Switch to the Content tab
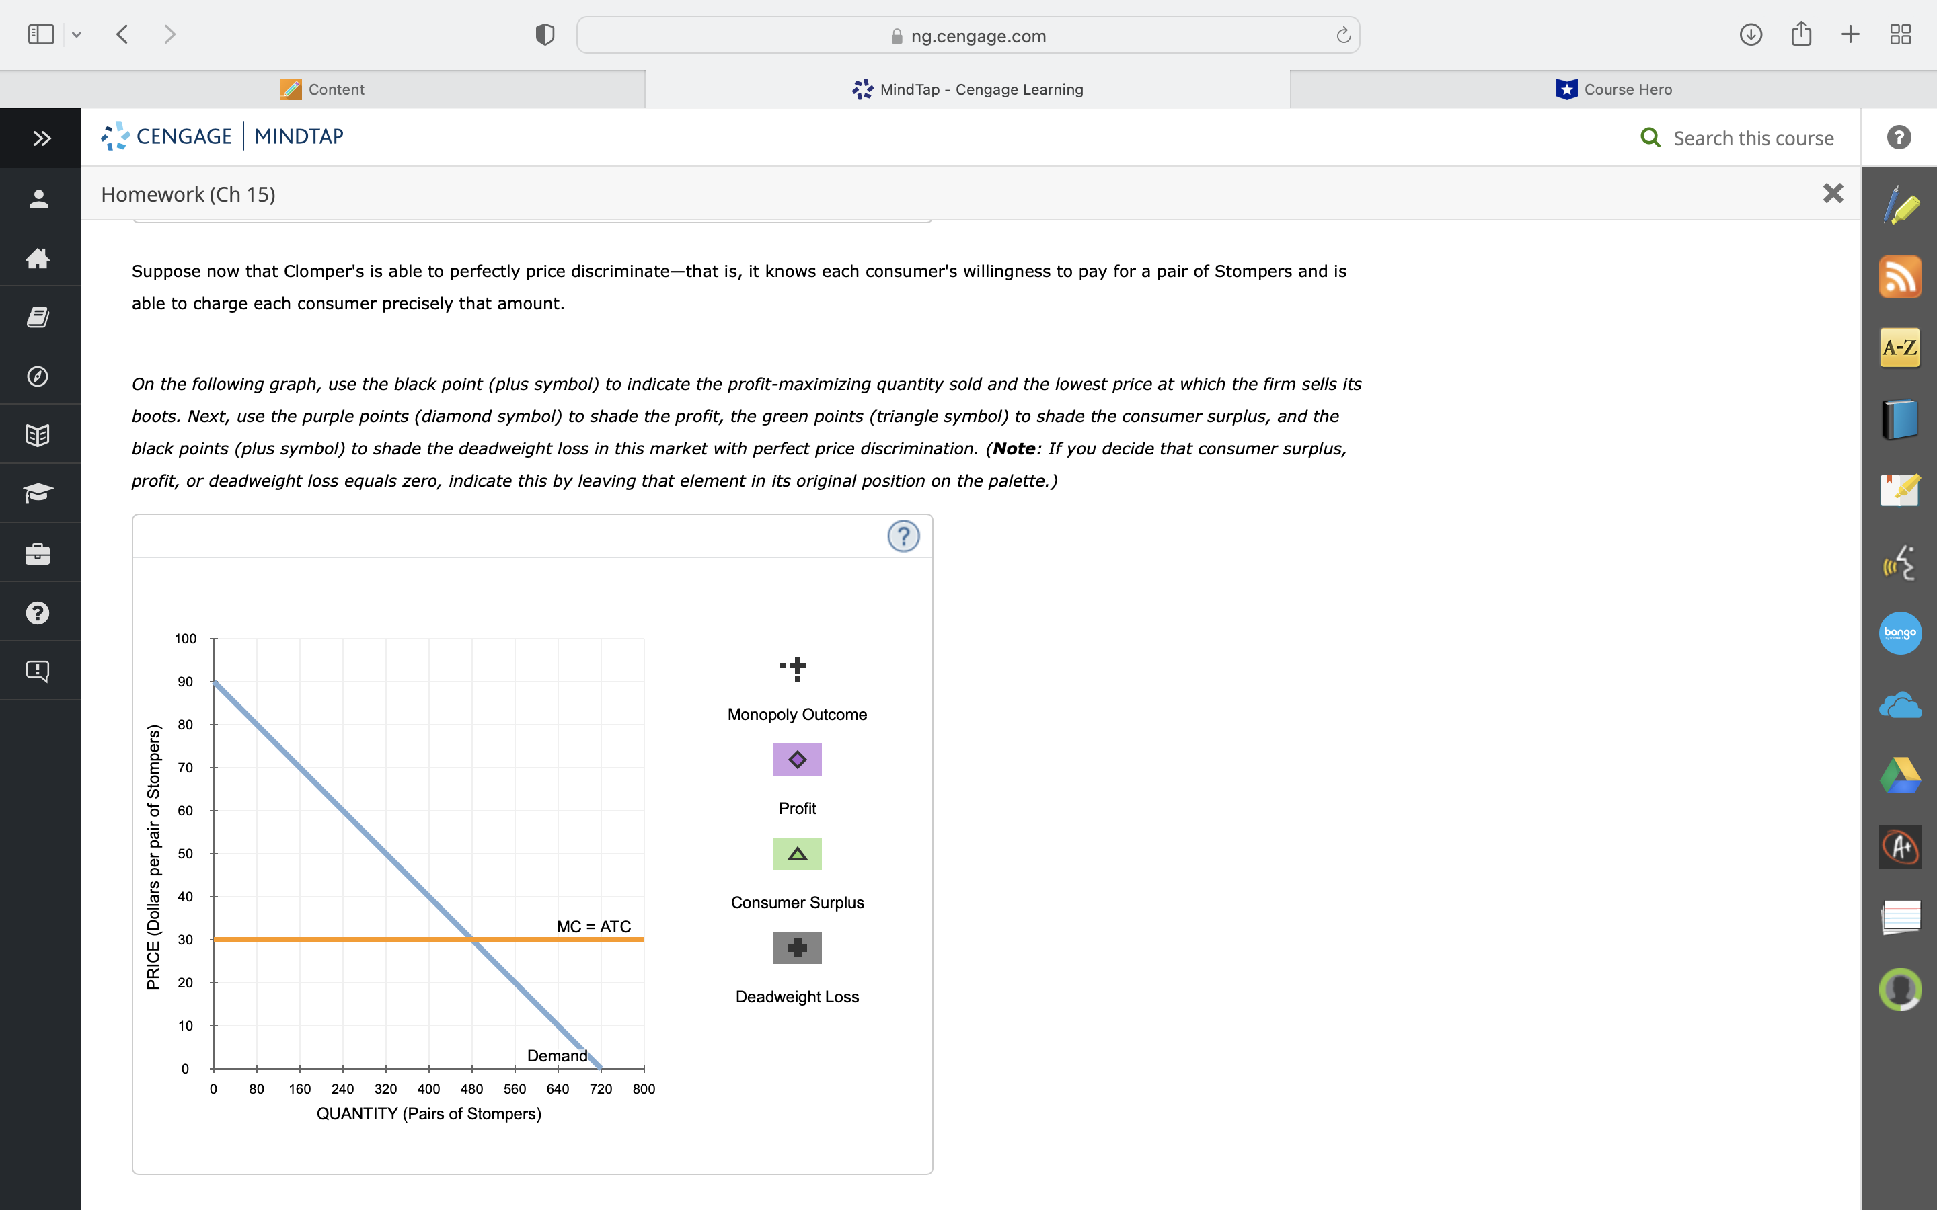 (x=324, y=89)
